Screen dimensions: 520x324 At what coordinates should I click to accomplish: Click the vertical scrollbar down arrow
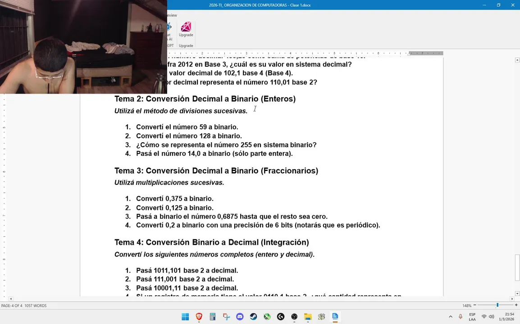tap(517, 293)
